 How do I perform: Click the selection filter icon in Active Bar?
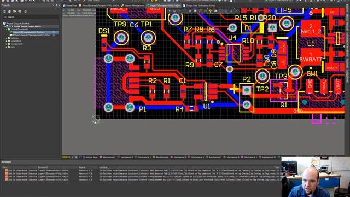tap(170, 11)
